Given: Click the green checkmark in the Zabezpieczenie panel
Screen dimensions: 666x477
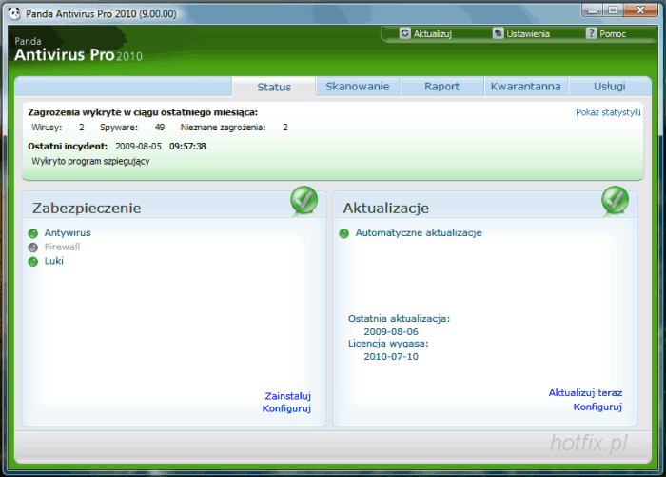Looking at the screenshot, I should click(304, 201).
